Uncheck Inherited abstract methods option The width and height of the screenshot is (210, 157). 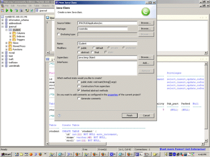coord(79,90)
